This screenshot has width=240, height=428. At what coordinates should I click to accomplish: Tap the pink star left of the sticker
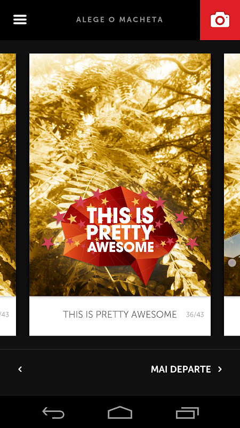tap(48, 243)
